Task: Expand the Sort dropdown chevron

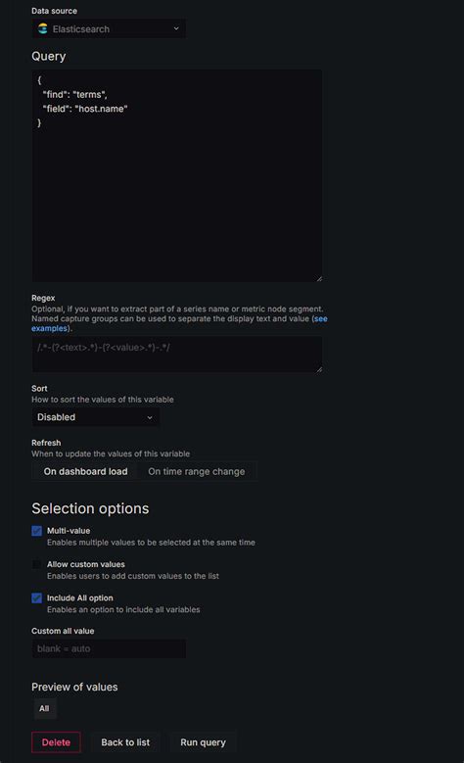Action: 150,417
